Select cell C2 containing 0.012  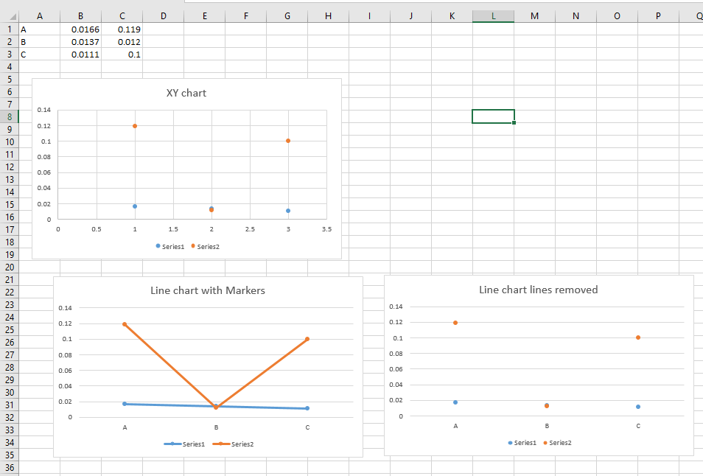click(x=122, y=42)
